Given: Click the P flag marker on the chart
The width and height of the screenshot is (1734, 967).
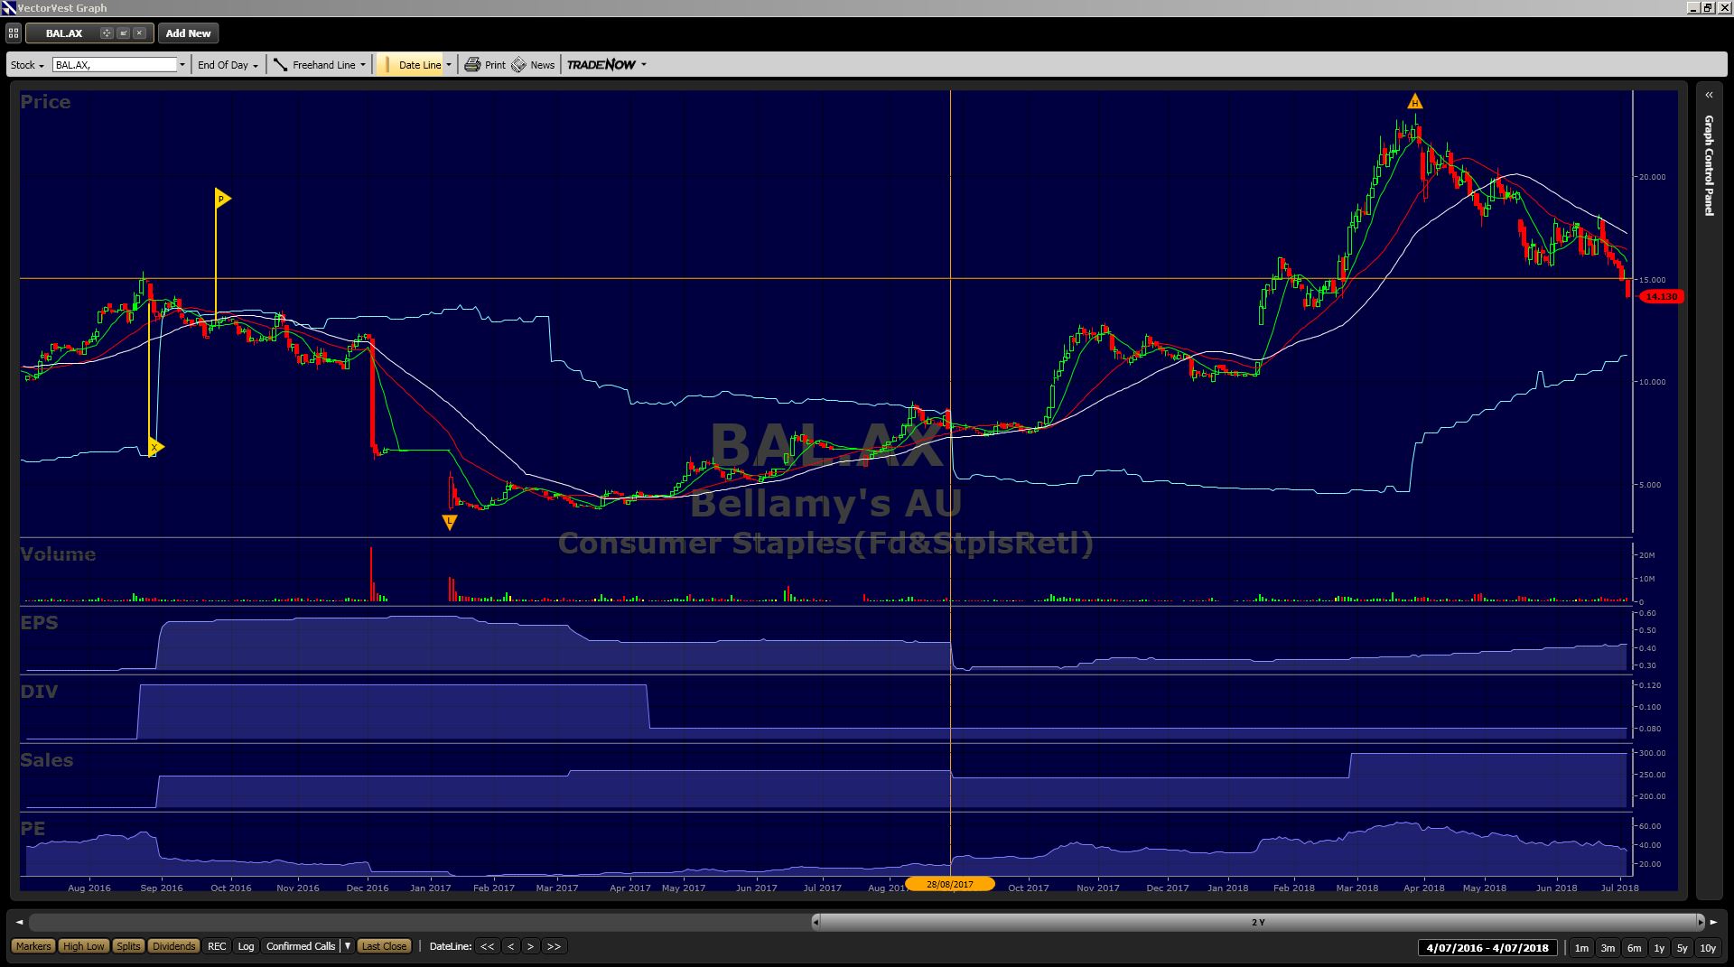Looking at the screenshot, I should [222, 199].
